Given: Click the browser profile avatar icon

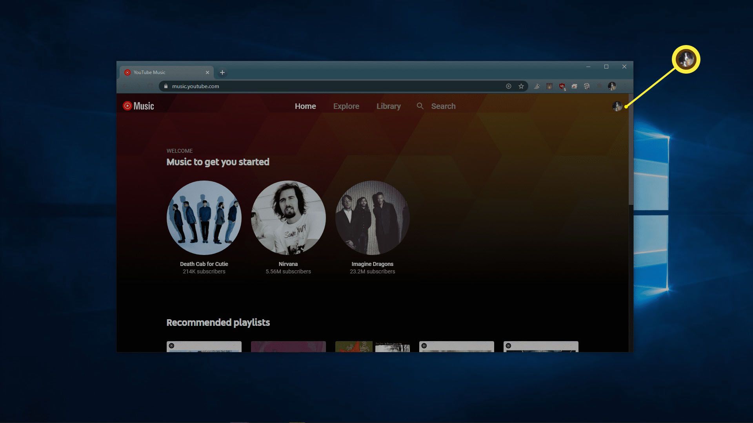Looking at the screenshot, I should [612, 86].
